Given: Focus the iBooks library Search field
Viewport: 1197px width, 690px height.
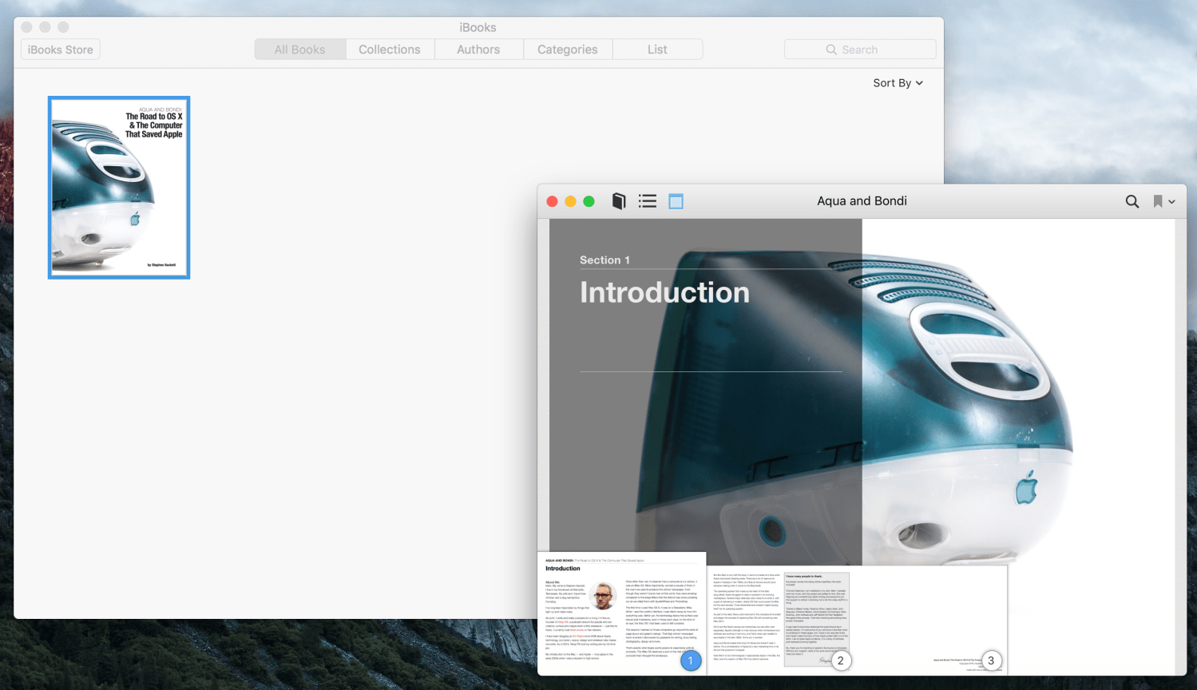Looking at the screenshot, I should [860, 50].
